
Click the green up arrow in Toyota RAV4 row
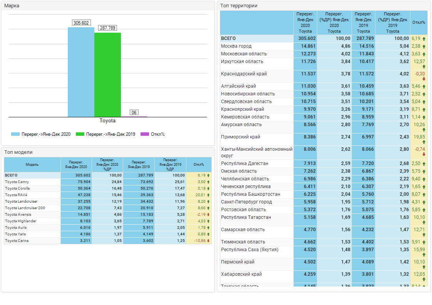pyautogui.click(x=208, y=195)
